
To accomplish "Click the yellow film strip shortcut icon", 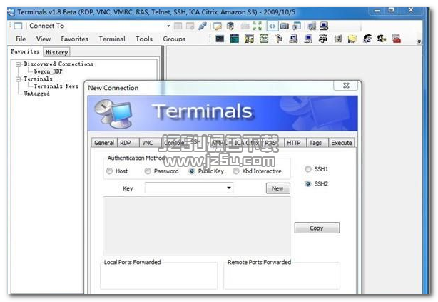I will point(249,39).
